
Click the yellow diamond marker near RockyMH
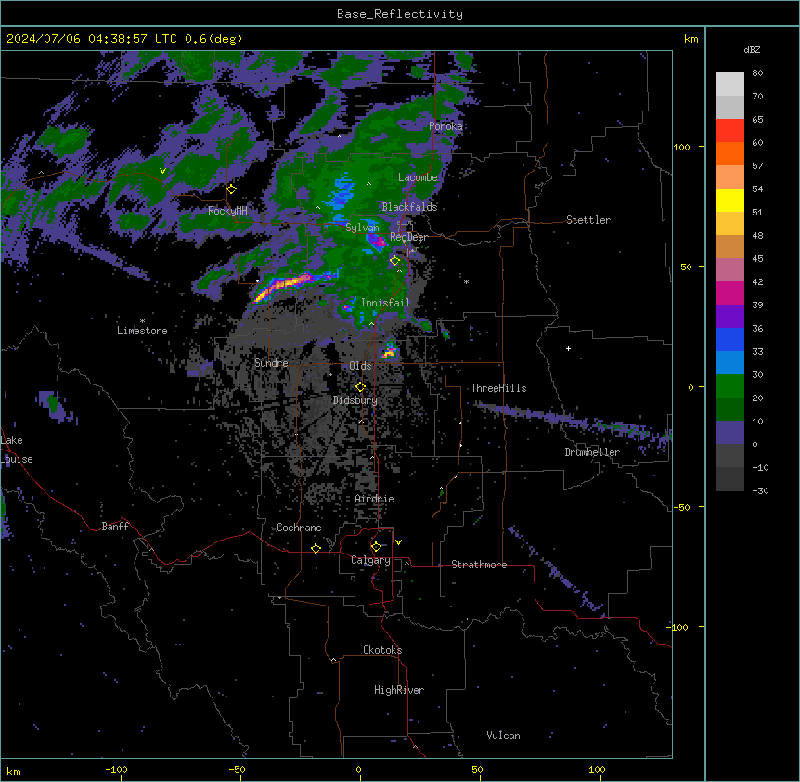[x=231, y=189]
